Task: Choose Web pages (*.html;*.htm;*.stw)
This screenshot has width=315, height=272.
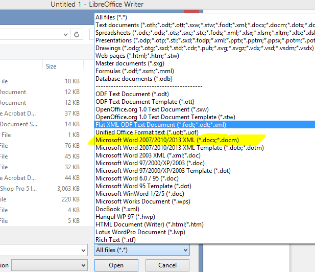Action: tap(205, 56)
